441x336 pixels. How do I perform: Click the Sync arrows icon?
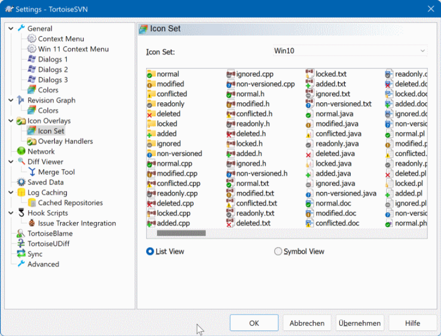21,254
